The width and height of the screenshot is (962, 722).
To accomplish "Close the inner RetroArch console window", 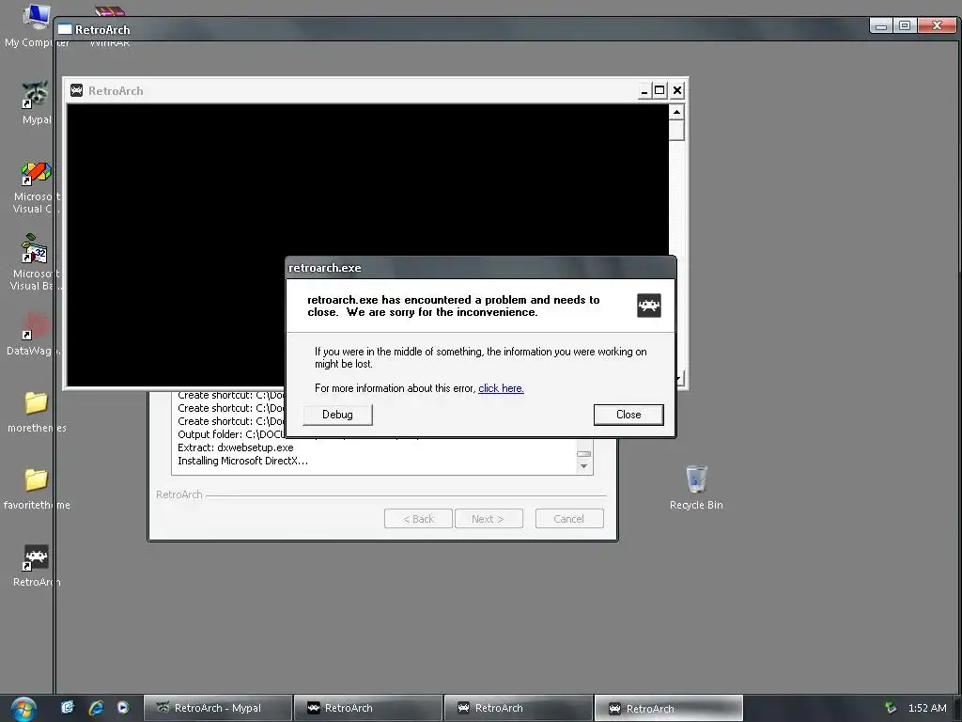I will (x=676, y=91).
